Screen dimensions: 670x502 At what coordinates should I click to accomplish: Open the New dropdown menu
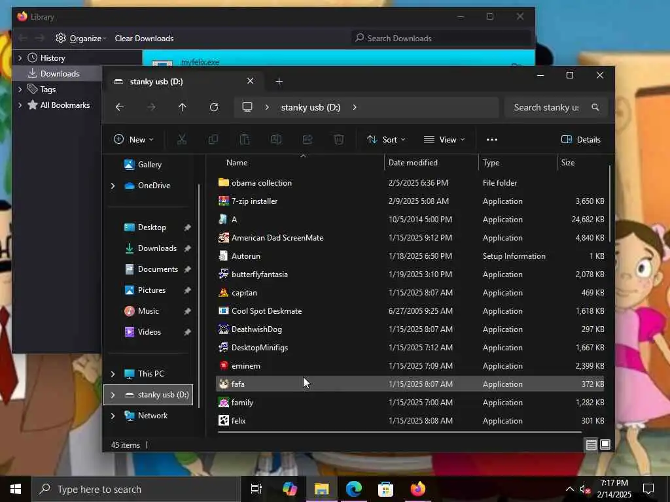pyautogui.click(x=133, y=140)
